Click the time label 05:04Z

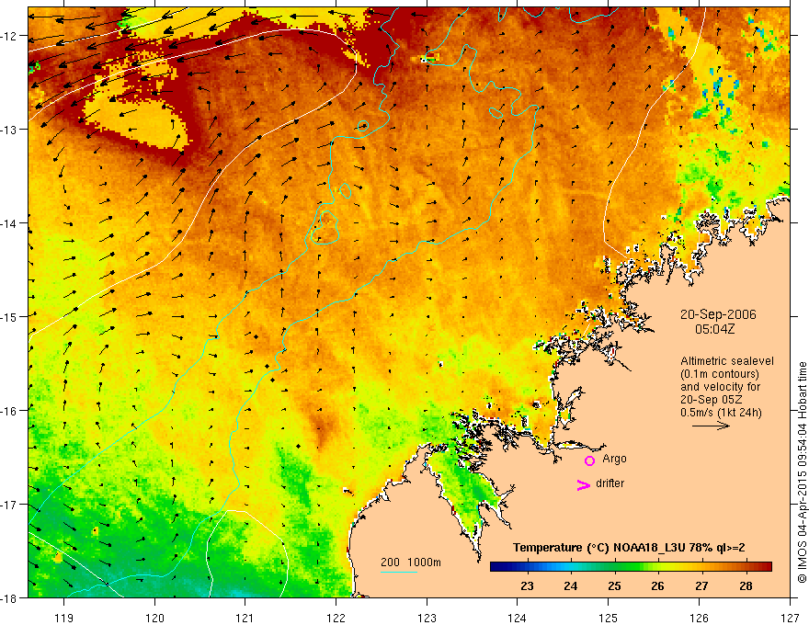(x=714, y=329)
